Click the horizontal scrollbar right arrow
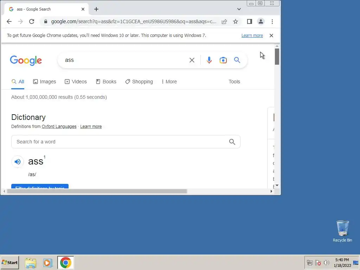Image resolution: width=360 pixels, height=270 pixels. click(x=271, y=191)
